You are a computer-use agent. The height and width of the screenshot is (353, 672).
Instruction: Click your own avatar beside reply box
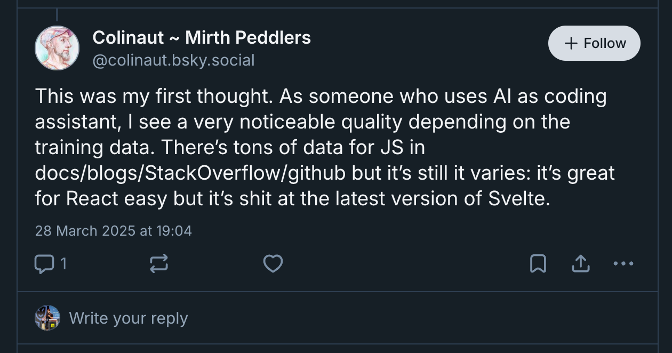47,318
